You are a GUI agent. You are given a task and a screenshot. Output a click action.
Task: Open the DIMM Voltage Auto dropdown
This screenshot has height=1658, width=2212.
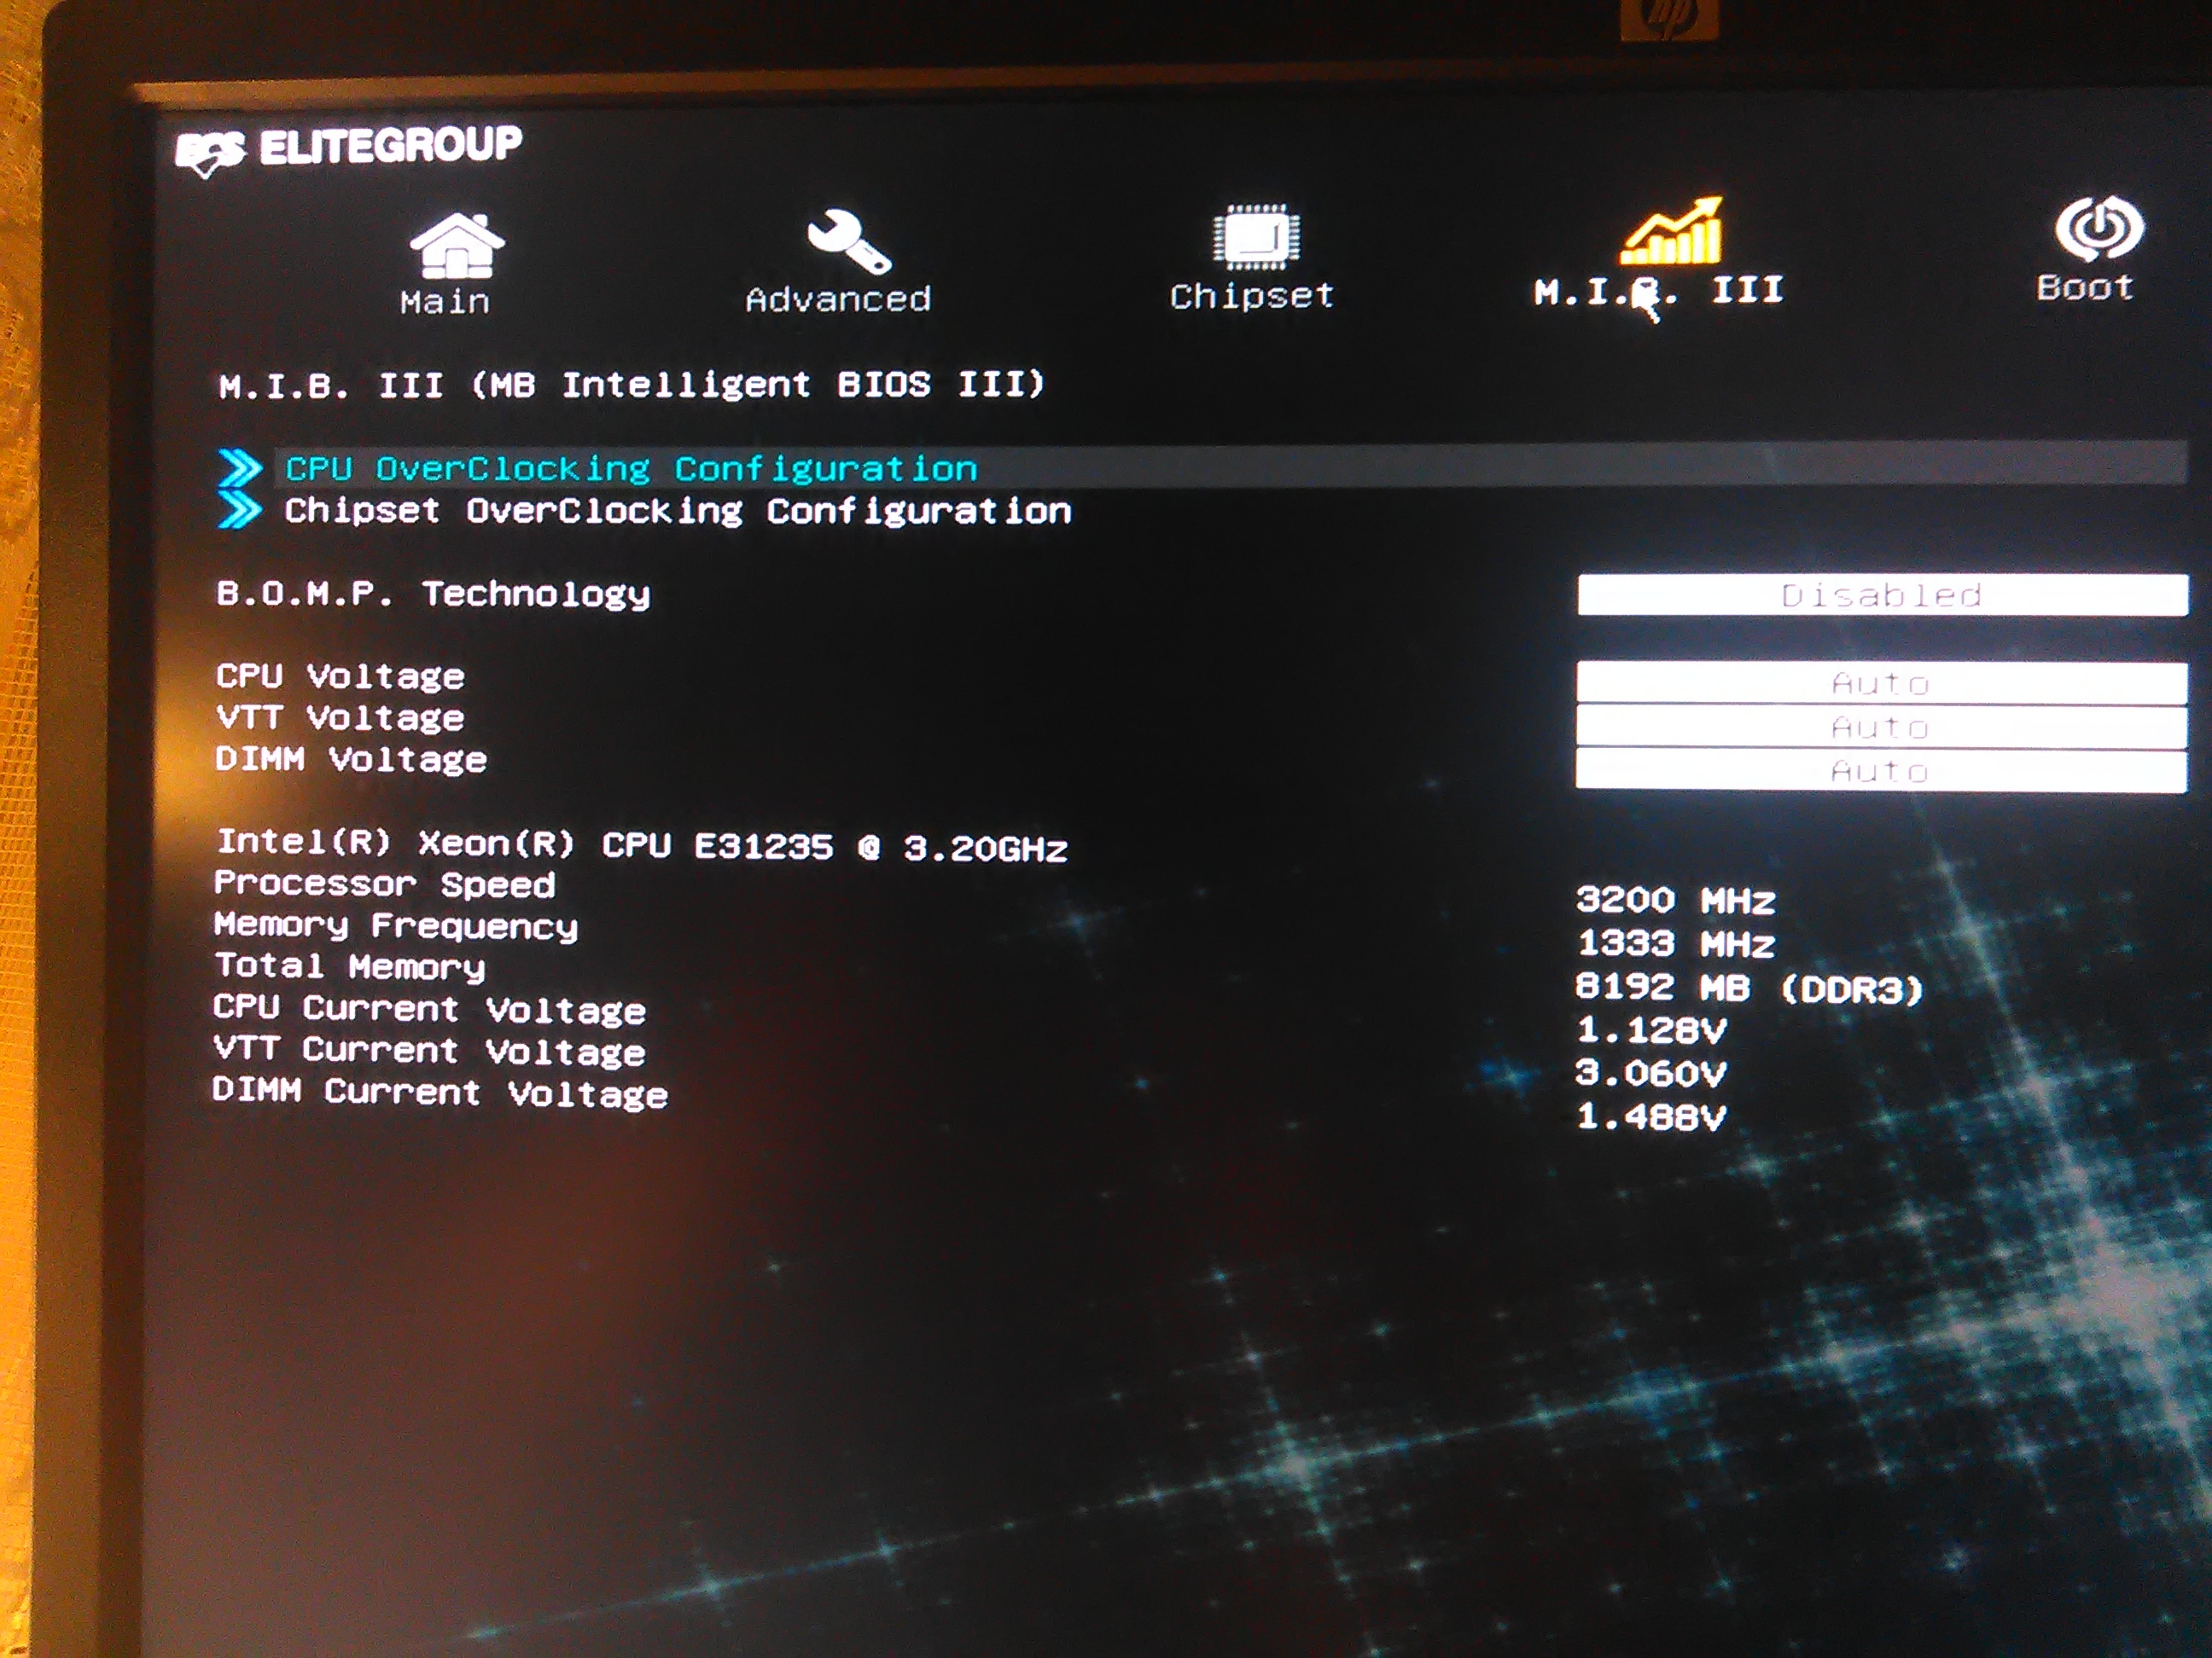(1880, 770)
